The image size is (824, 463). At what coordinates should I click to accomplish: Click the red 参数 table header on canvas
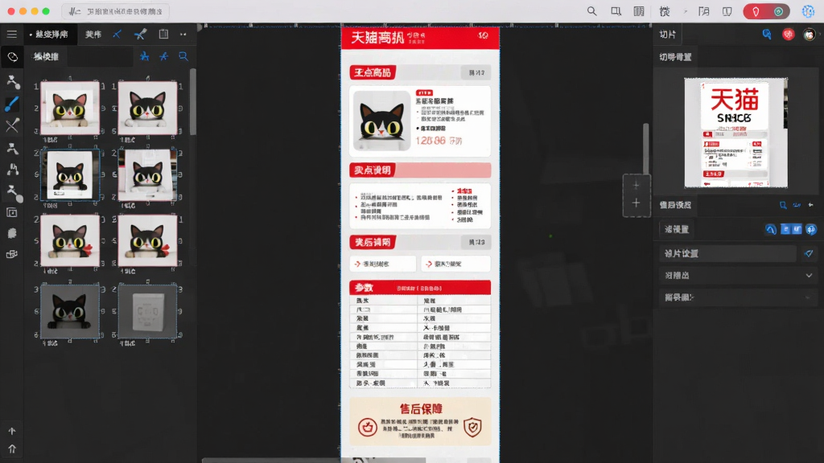(420, 288)
